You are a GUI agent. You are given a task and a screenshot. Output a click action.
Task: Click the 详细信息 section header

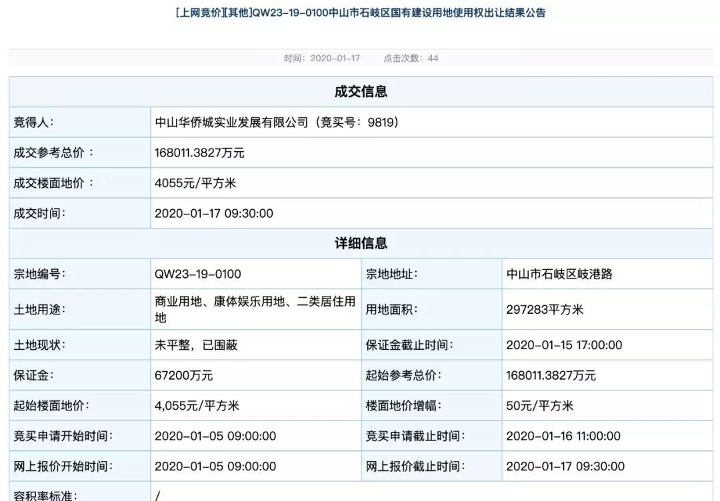pos(360,243)
